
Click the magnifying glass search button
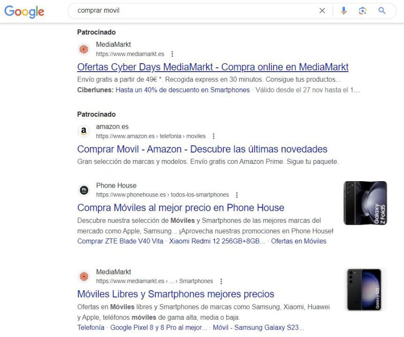(x=382, y=11)
